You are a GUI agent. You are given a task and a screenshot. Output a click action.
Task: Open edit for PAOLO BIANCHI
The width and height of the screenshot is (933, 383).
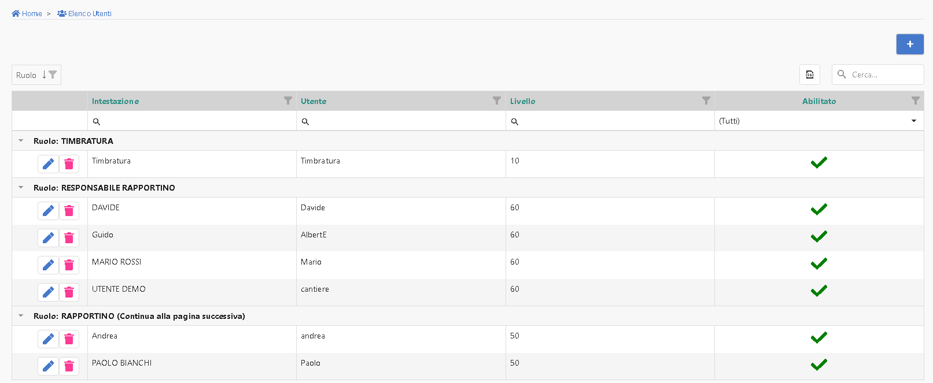48,366
